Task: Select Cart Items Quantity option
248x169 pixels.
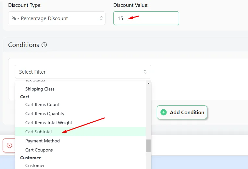Action: point(81,114)
